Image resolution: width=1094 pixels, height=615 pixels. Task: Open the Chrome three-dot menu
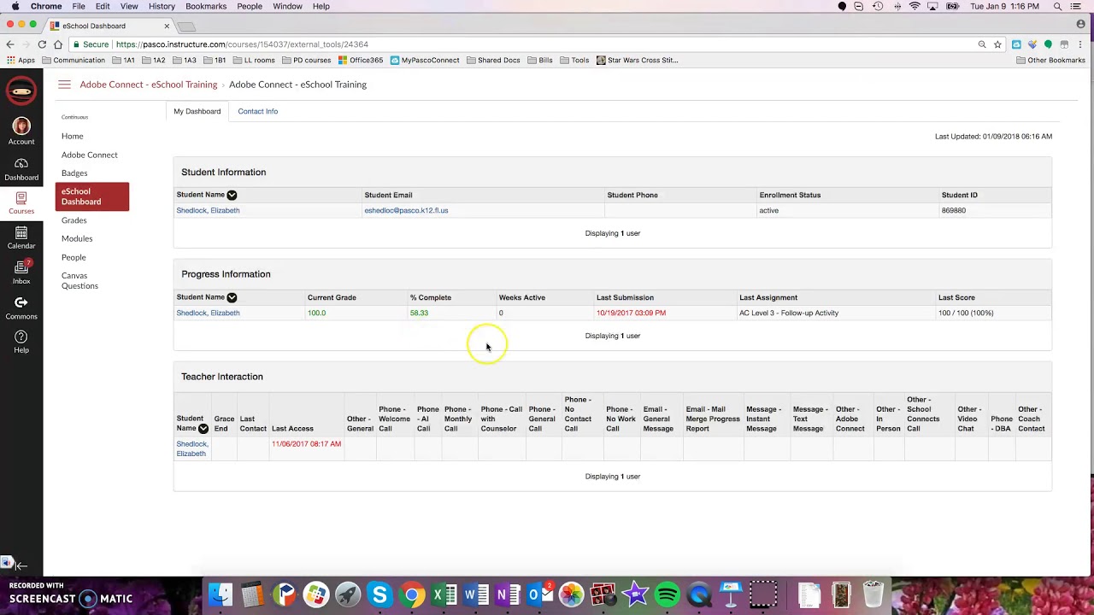[1081, 44]
